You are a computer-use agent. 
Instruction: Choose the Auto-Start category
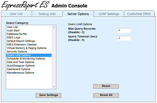(29, 30)
